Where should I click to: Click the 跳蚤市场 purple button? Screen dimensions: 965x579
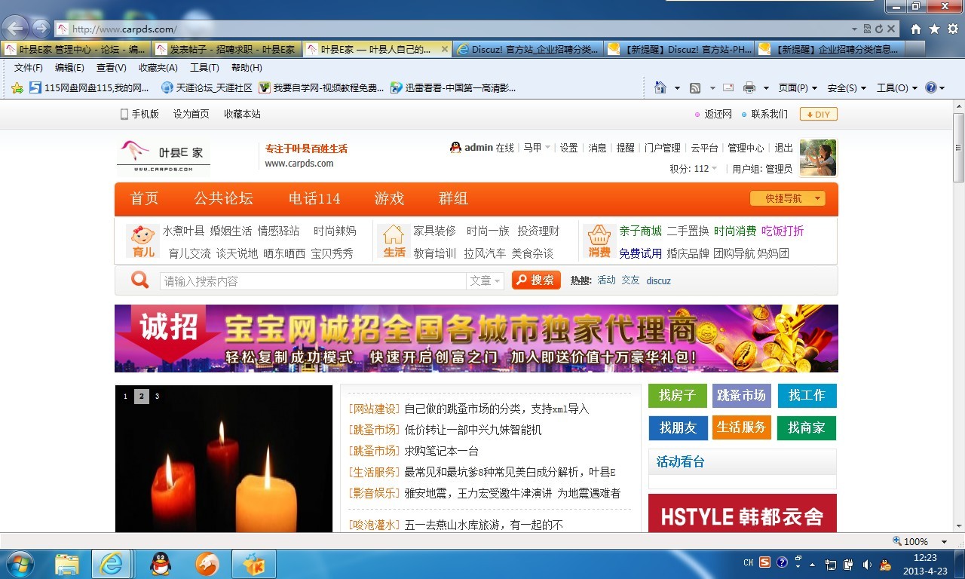[x=742, y=396]
